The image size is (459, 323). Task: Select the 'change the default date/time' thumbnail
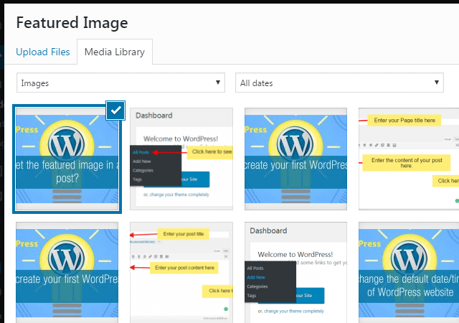[409, 272]
